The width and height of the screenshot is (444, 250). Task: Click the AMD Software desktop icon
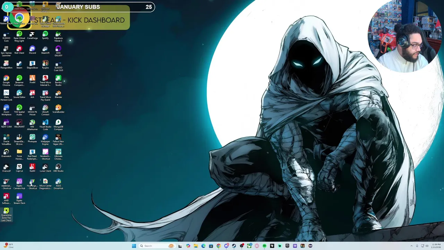pos(6,199)
